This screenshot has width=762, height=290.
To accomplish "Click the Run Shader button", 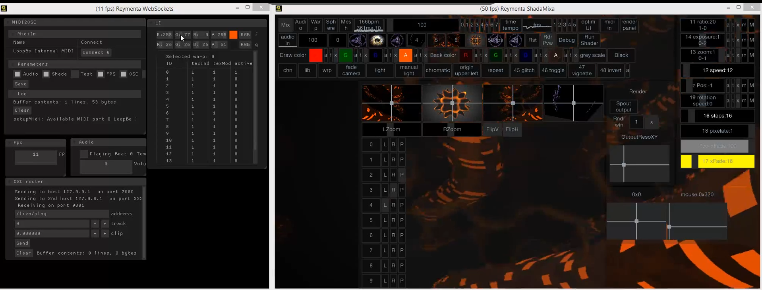I will click(x=589, y=40).
